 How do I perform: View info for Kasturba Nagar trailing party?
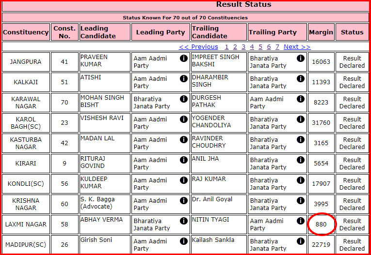[301, 139]
